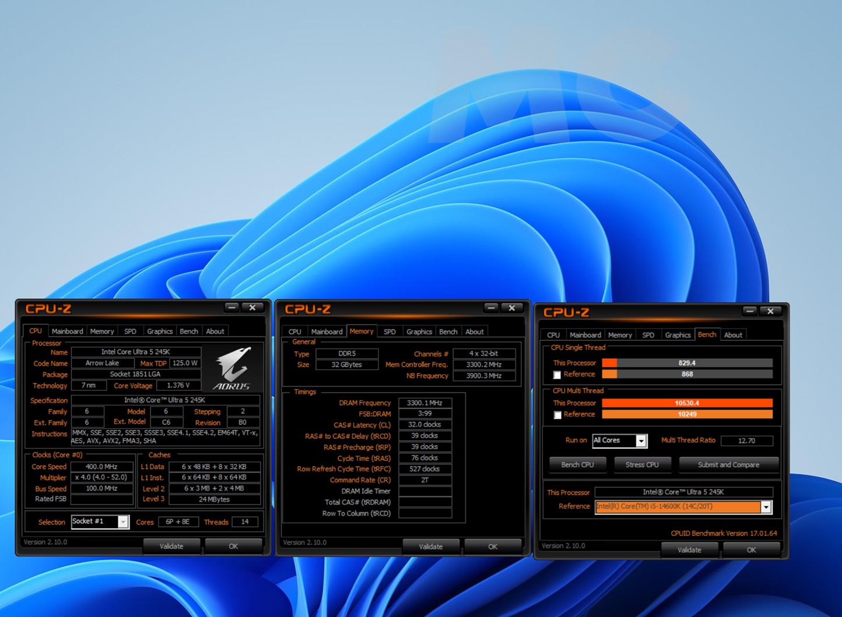Enable Reference checkbox under CPU Multi Thread

[x=557, y=415]
